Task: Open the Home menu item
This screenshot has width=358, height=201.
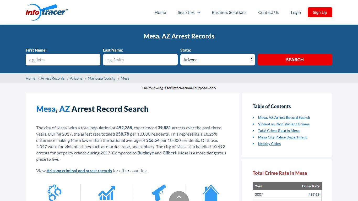Action: [x=160, y=12]
